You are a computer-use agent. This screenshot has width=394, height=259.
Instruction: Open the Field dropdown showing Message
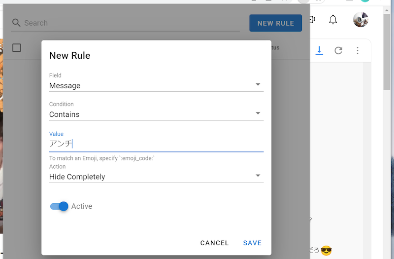[156, 85]
